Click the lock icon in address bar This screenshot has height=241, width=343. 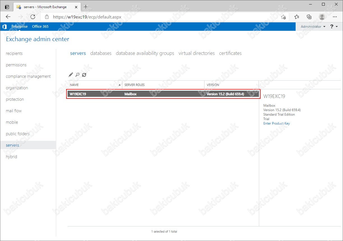pyautogui.click(x=47, y=17)
